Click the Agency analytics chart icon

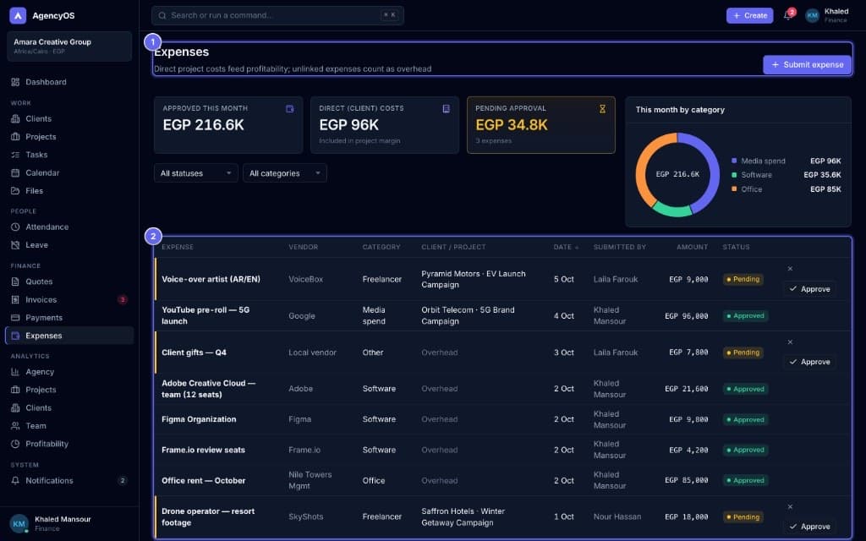[x=15, y=372]
